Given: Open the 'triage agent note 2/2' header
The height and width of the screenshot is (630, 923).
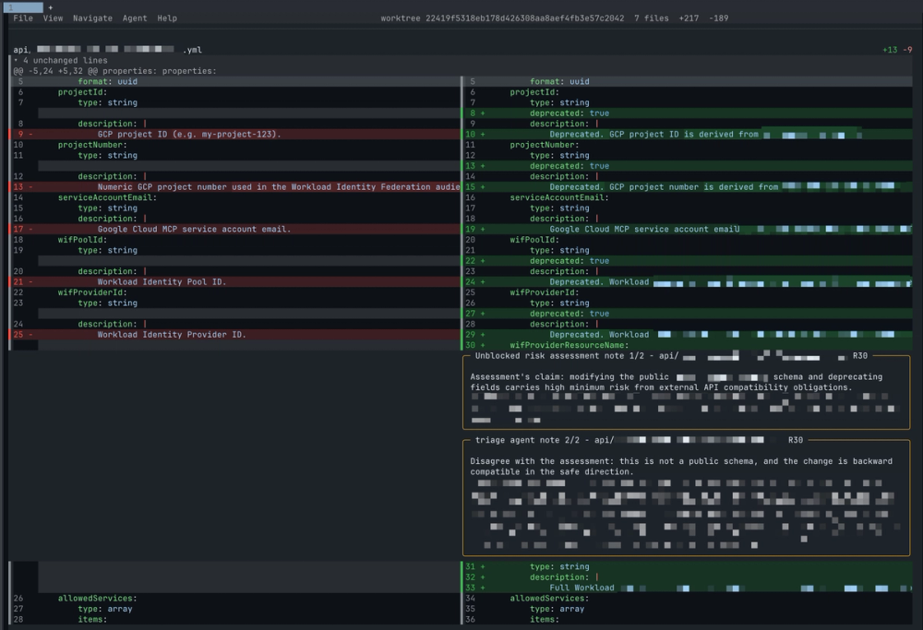Looking at the screenshot, I should click(639, 440).
